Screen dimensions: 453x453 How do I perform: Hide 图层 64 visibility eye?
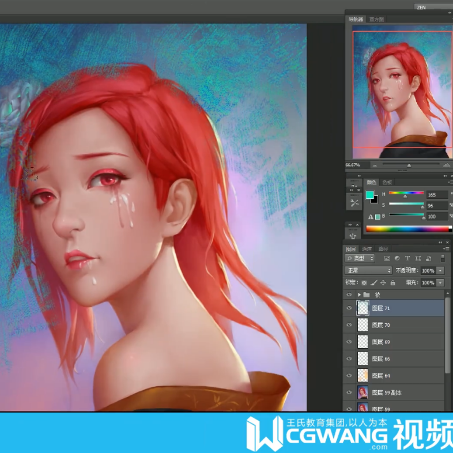(349, 376)
